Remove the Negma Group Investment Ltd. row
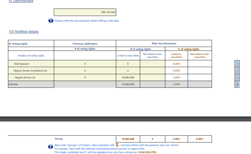Viewport: 251px width, 154px height. [x=237, y=71]
